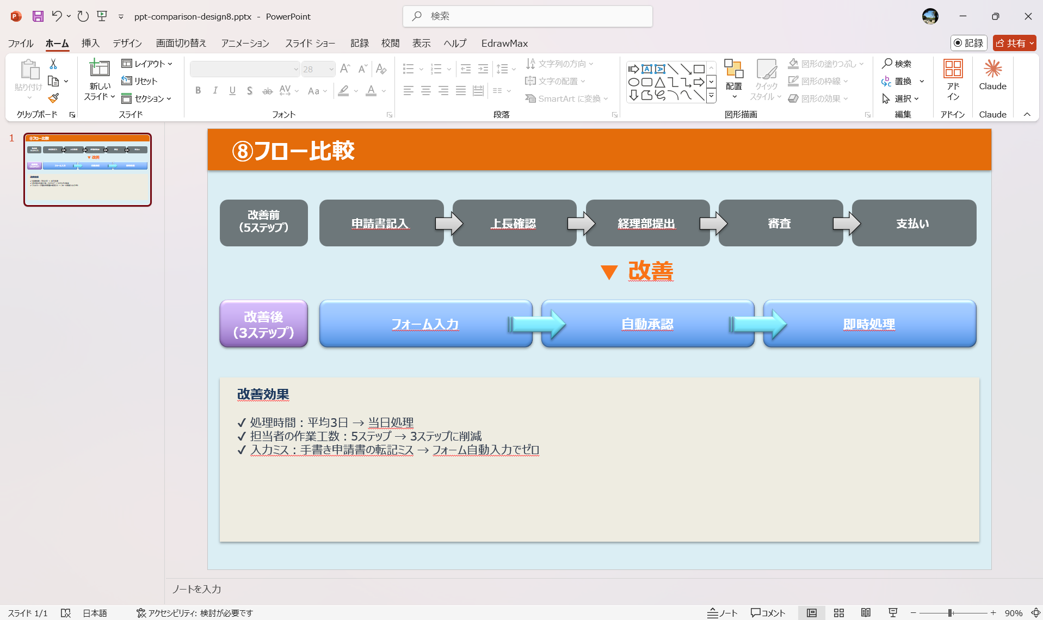Open the font size dropdown
The height and width of the screenshot is (620, 1043).
[331, 69]
